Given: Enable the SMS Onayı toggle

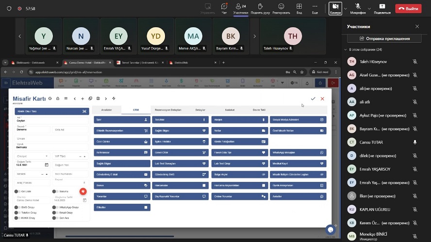Looking at the screenshot, I should (x=17, y=208).
